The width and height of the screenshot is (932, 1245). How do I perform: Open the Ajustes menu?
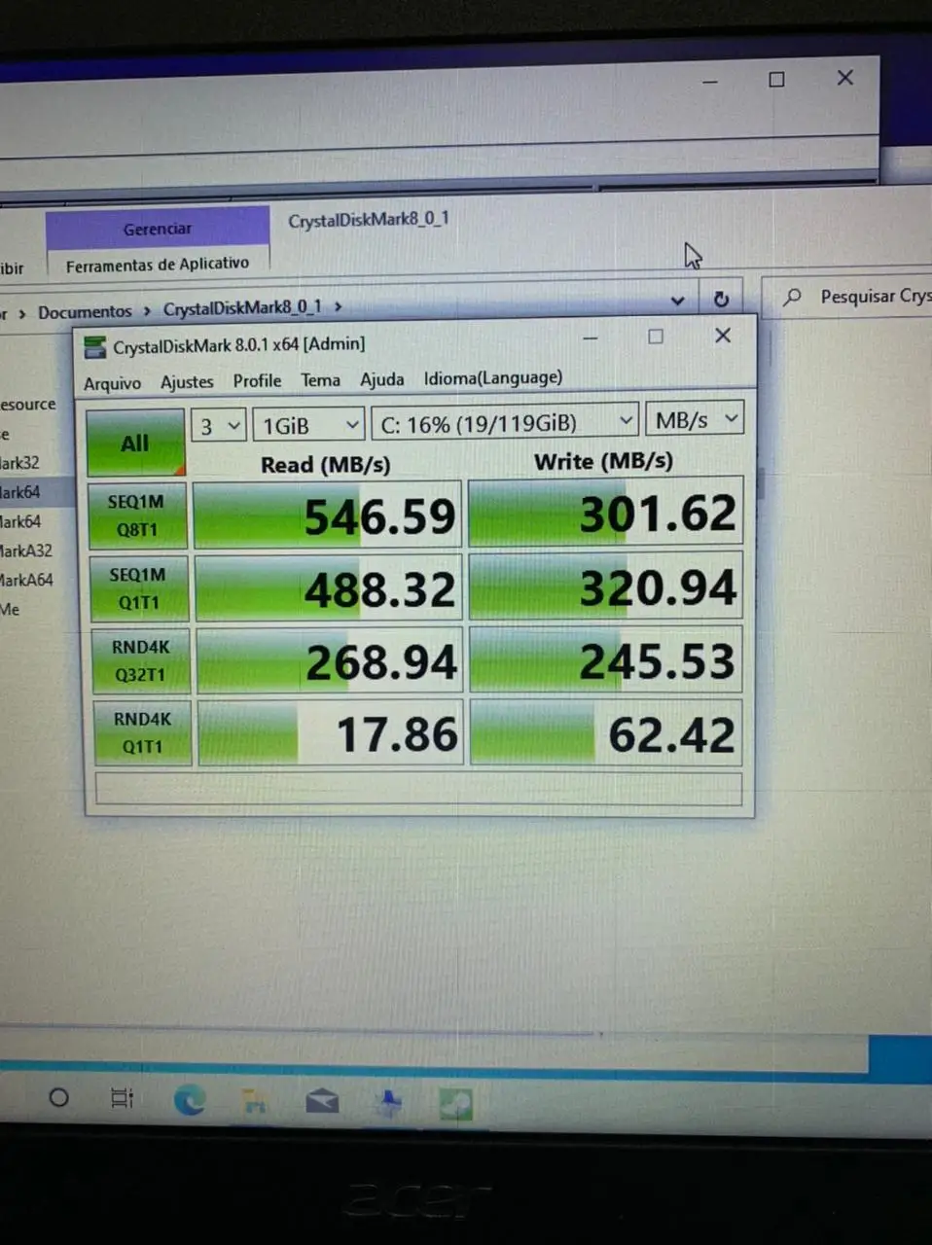(187, 382)
